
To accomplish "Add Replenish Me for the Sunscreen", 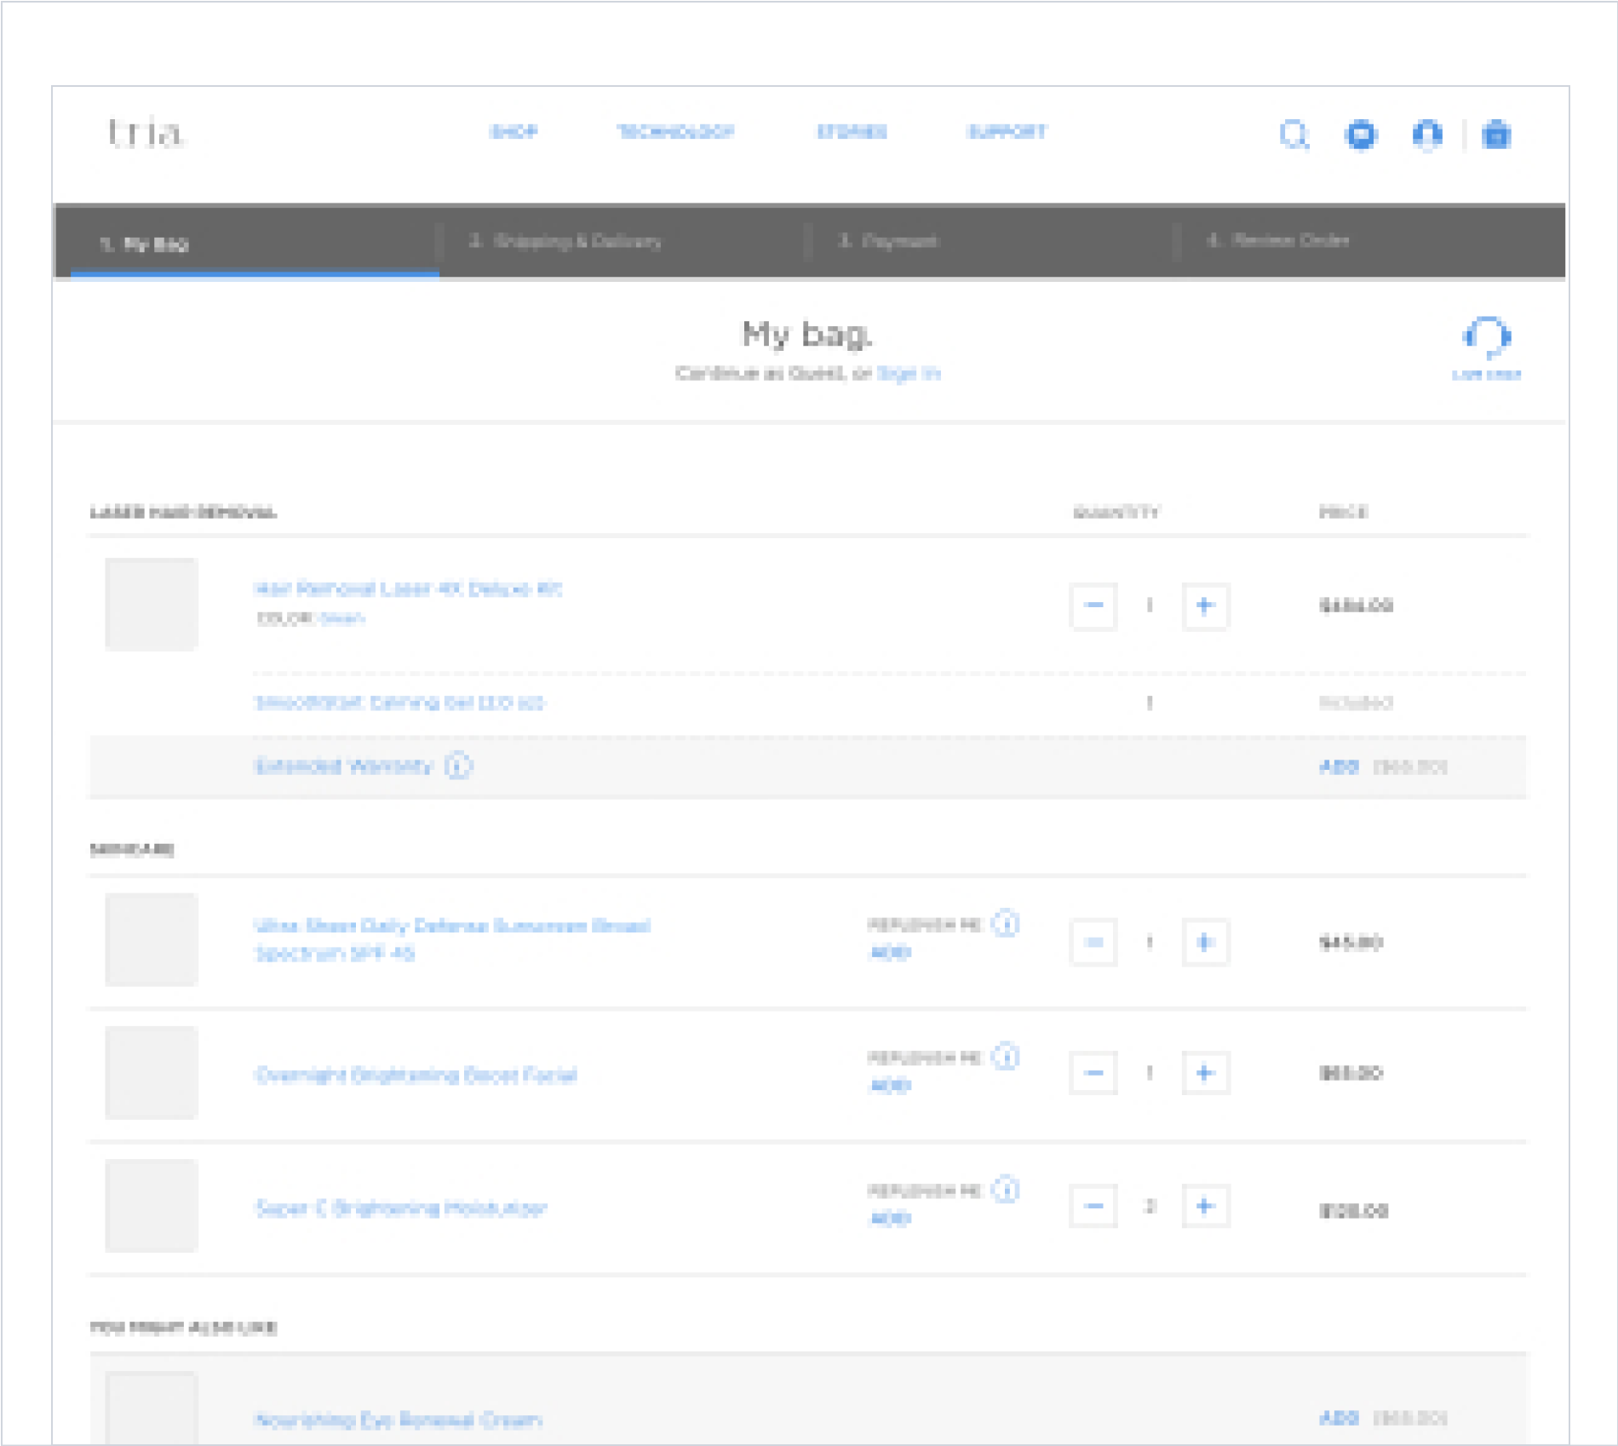I will (890, 953).
